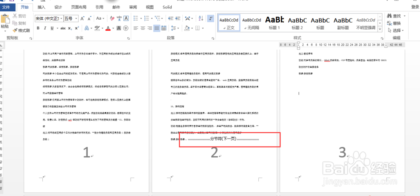The image size is (420, 196).
Task: Apply the red font color
Action: click(x=108, y=28)
